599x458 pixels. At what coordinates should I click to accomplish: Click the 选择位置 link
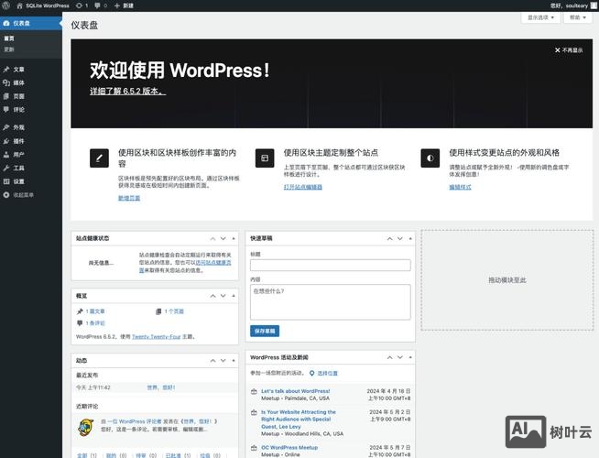tap(327, 373)
